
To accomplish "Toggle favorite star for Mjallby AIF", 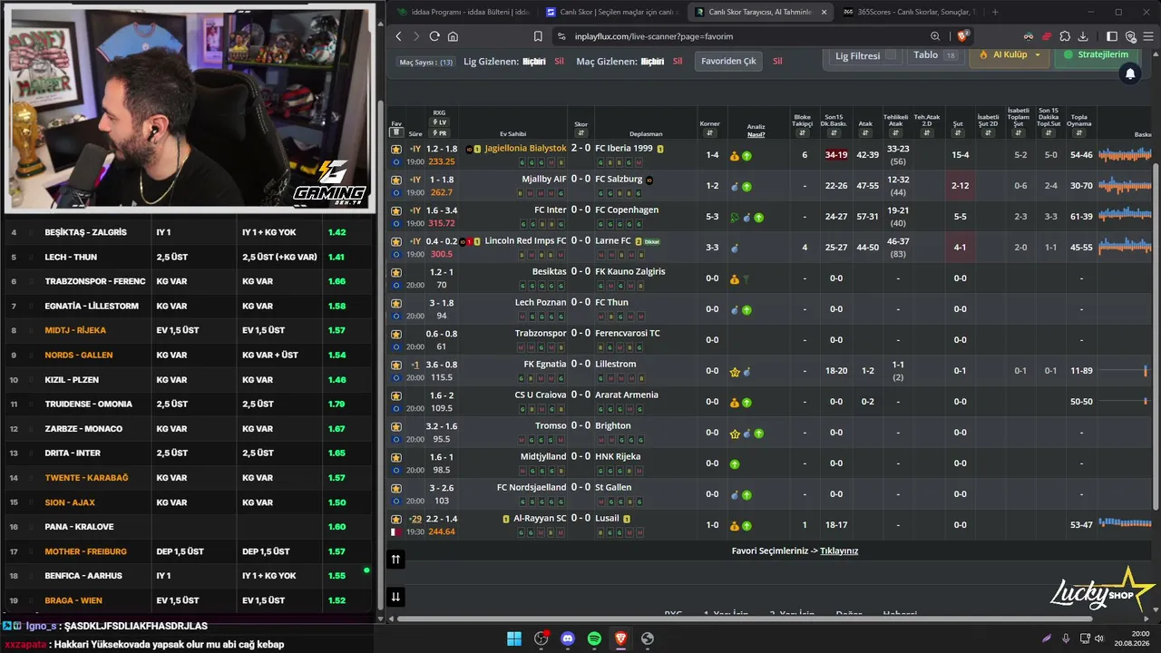I will click(396, 180).
